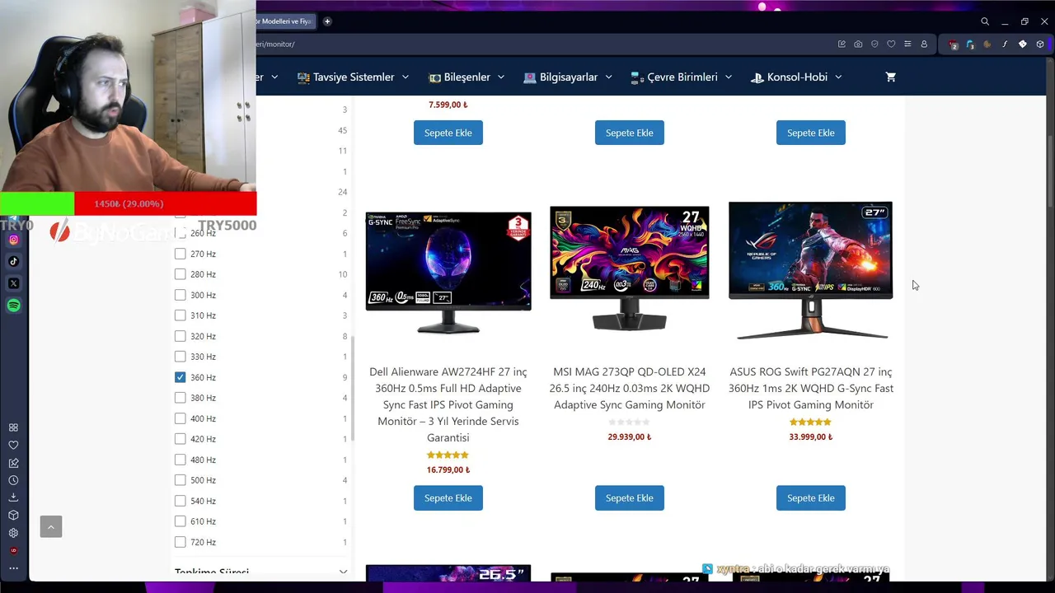
Task: Click the 610 Hz filter checkbox
Action: click(x=180, y=521)
